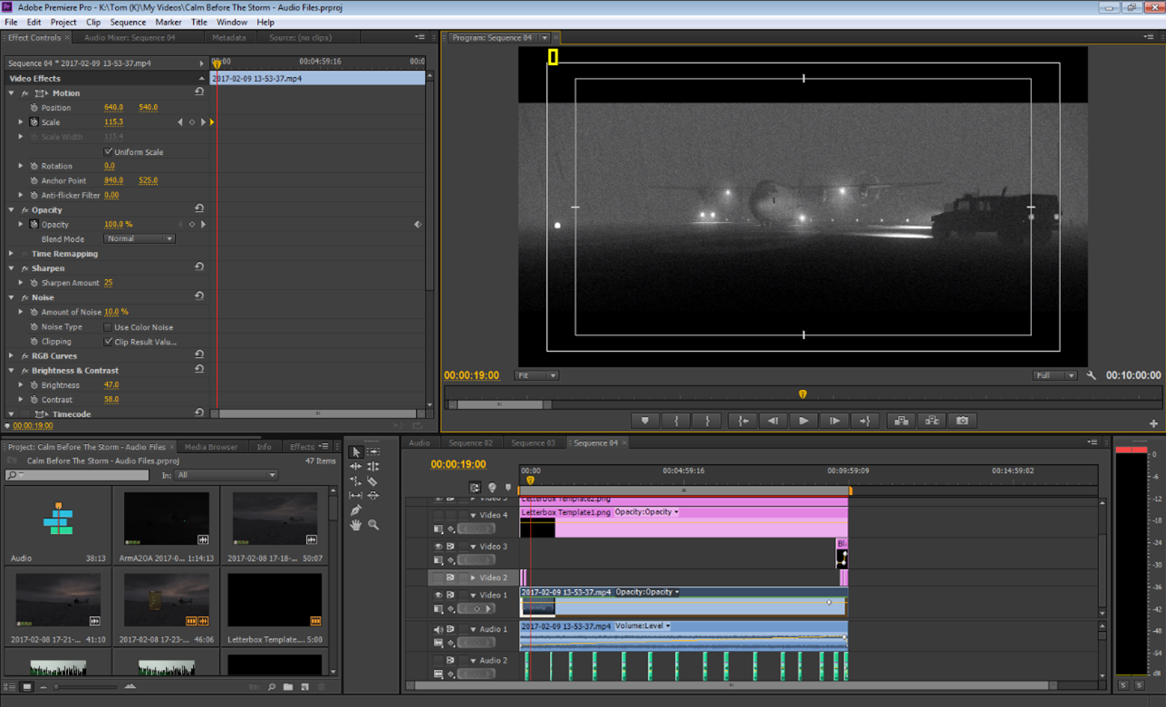The height and width of the screenshot is (707, 1166).
Task: Select the Hand tool
Action: coord(355,525)
